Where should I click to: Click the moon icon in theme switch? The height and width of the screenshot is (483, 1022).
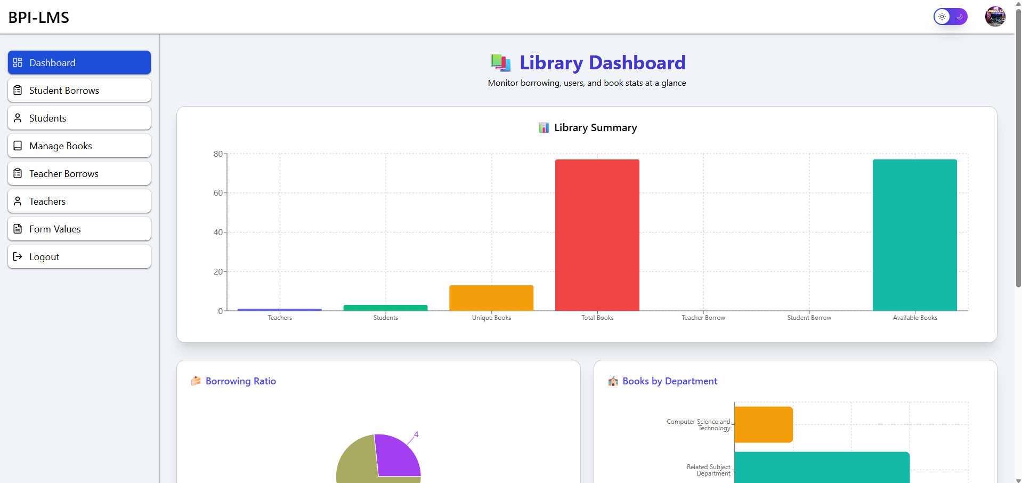tap(960, 17)
